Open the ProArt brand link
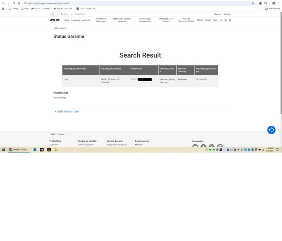The image size is (282, 241). (x=64, y=14)
